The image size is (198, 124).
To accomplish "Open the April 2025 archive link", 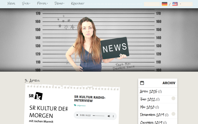I will coord(151,91).
